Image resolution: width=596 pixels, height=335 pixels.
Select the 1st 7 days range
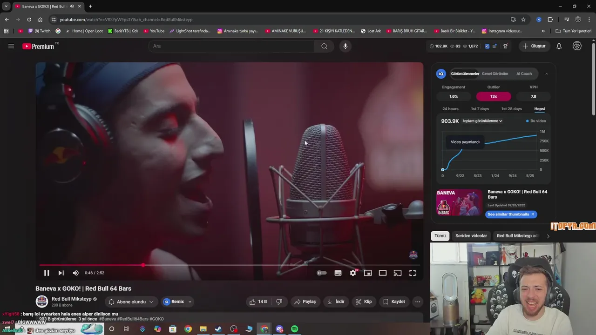click(480, 109)
